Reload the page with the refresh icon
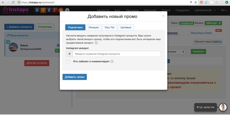The height and width of the screenshot is (115, 230). (13, 2)
